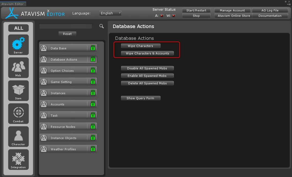The height and width of the screenshot is (177, 292).
Task: Click the Atavism X Editor logo
Action: pyautogui.click(x=35, y=13)
